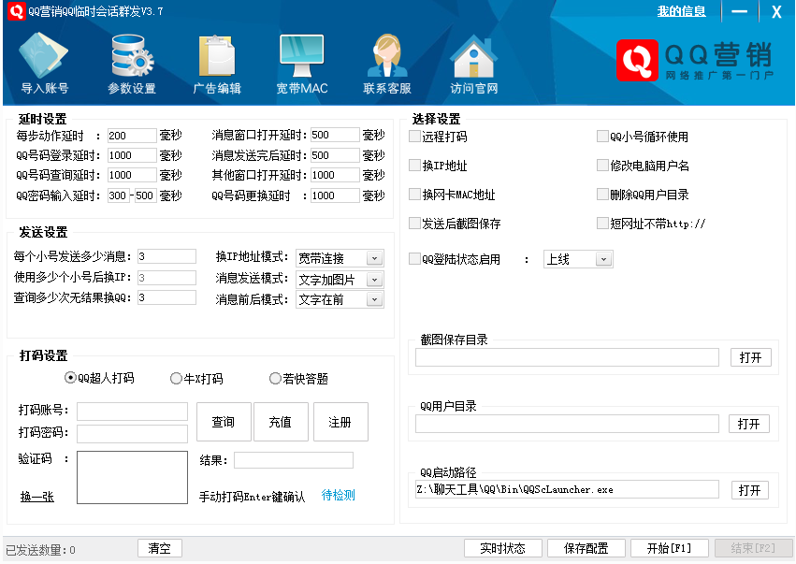Open 我的信息 in title bar

tap(681, 11)
